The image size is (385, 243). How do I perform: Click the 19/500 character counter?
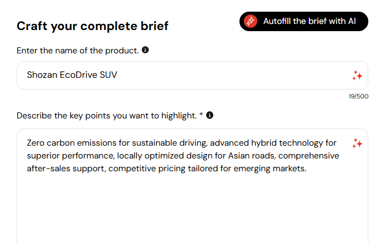[x=358, y=96]
